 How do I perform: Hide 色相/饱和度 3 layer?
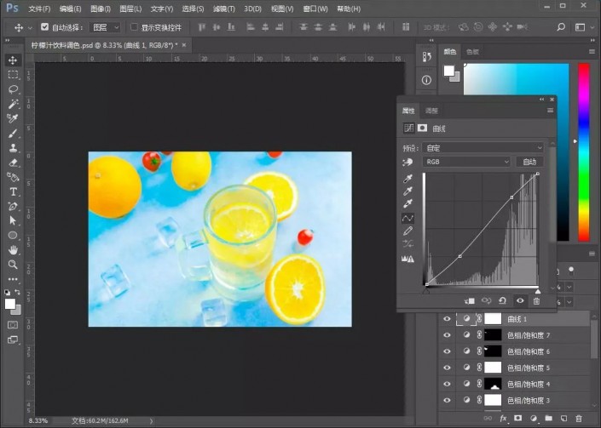447,400
